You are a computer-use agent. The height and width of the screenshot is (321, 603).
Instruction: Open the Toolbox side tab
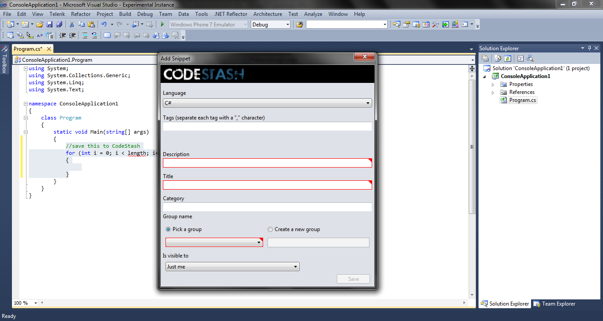(x=4, y=59)
